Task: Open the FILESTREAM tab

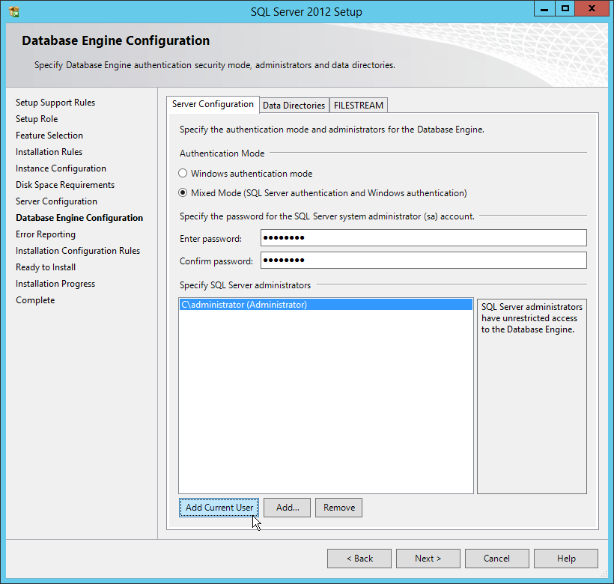Action: pyautogui.click(x=358, y=105)
